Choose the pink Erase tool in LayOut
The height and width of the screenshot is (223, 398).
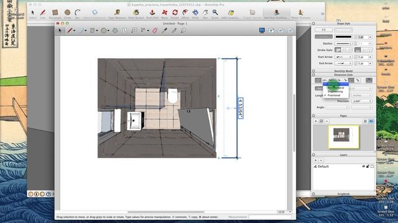point(155,30)
